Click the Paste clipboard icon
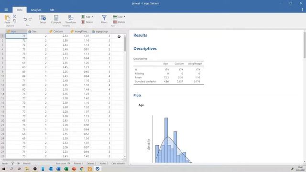The image size is (306, 172). pos(8,19)
